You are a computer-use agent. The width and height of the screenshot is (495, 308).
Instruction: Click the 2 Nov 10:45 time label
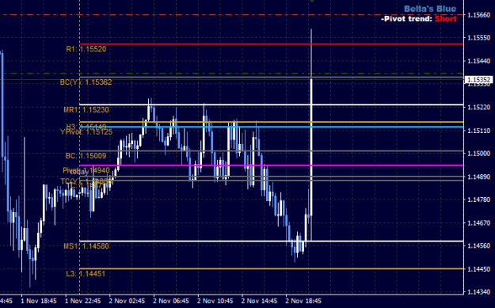(x=215, y=301)
